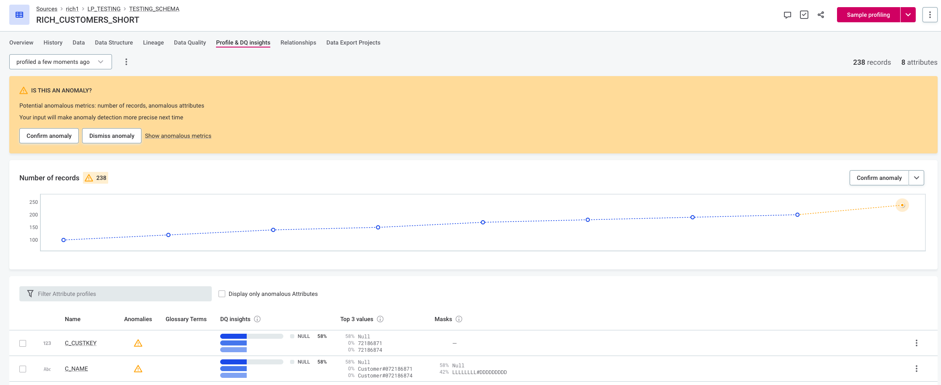The height and width of the screenshot is (385, 941).
Task: Enable Display only anomalous Attributes checkbox
Action: tap(222, 294)
